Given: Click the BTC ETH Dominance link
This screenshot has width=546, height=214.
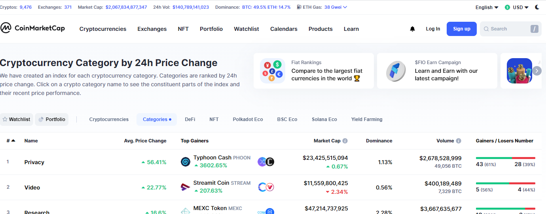Looking at the screenshot, I should (266, 7).
